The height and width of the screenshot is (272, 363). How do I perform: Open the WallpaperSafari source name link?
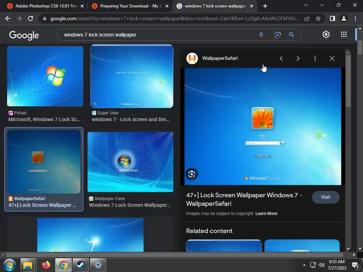coord(220,58)
